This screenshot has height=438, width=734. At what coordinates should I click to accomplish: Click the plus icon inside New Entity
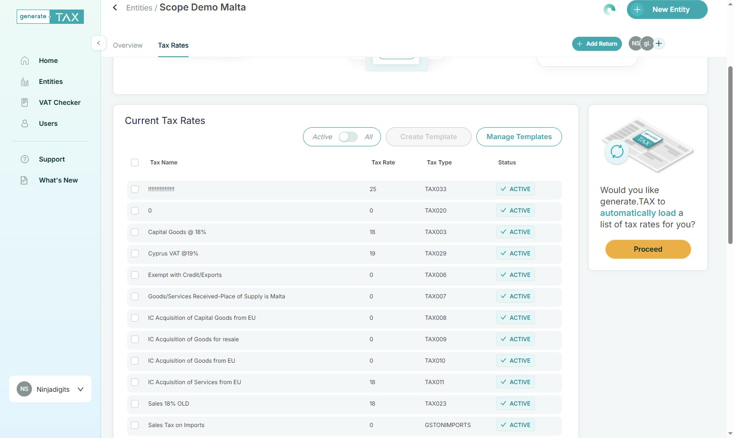[x=637, y=10]
